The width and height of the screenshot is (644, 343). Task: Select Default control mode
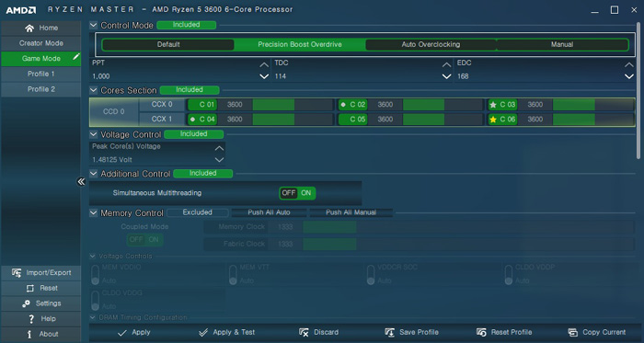(168, 45)
